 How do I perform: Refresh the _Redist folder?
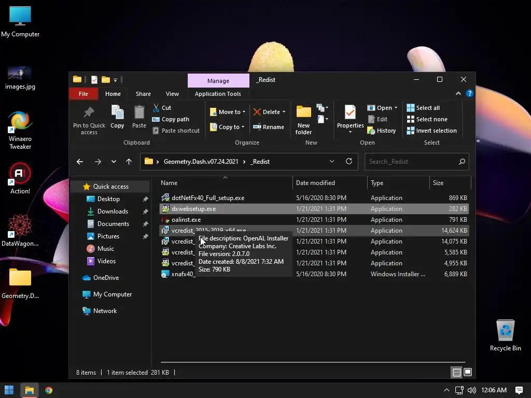point(349,162)
